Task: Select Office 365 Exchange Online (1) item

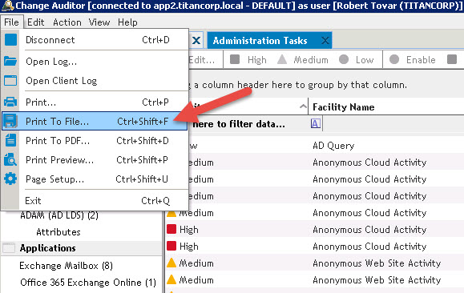Action: [x=88, y=283]
